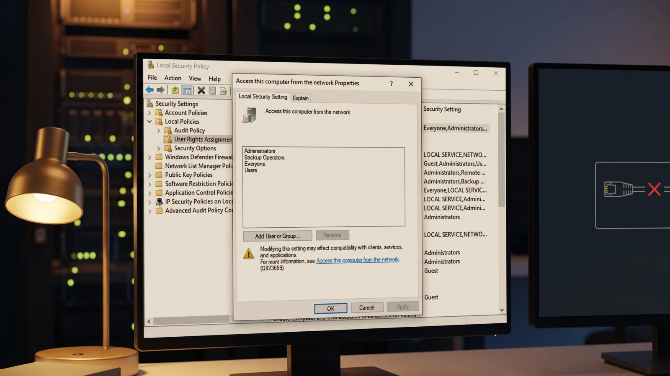Image resolution: width=670 pixels, height=376 pixels.
Task: Click the Delete (black X) toolbar icon
Action: point(201,90)
